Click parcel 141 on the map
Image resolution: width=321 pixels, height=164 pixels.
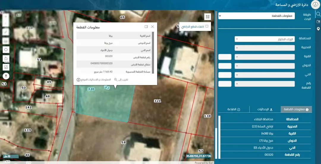(x=28, y=107)
